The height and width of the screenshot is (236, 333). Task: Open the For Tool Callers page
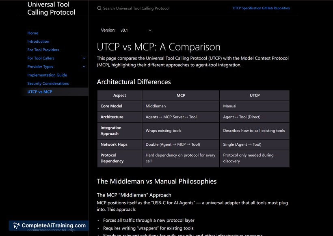tap(41, 58)
